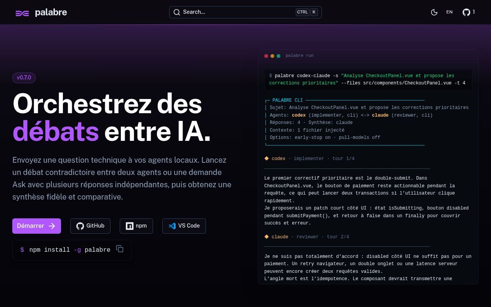The height and width of the screenshot is (307, 491).
Task: Click the VS Code logo icon
Action: point(172,226)
